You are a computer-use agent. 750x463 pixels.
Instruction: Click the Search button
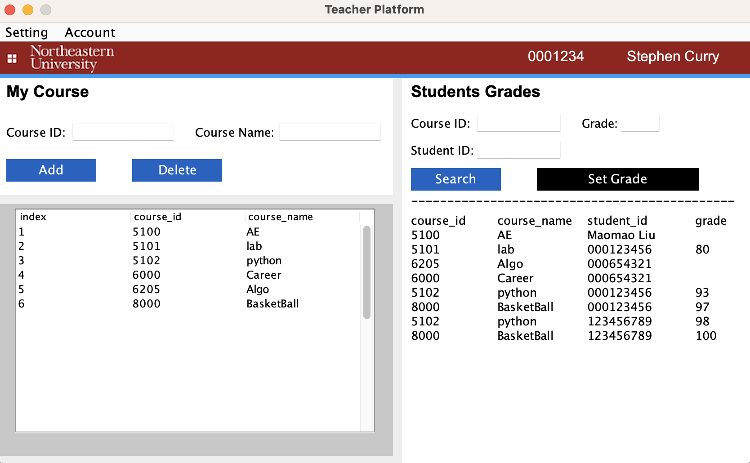pyautogui.click(x=456, y=179)
